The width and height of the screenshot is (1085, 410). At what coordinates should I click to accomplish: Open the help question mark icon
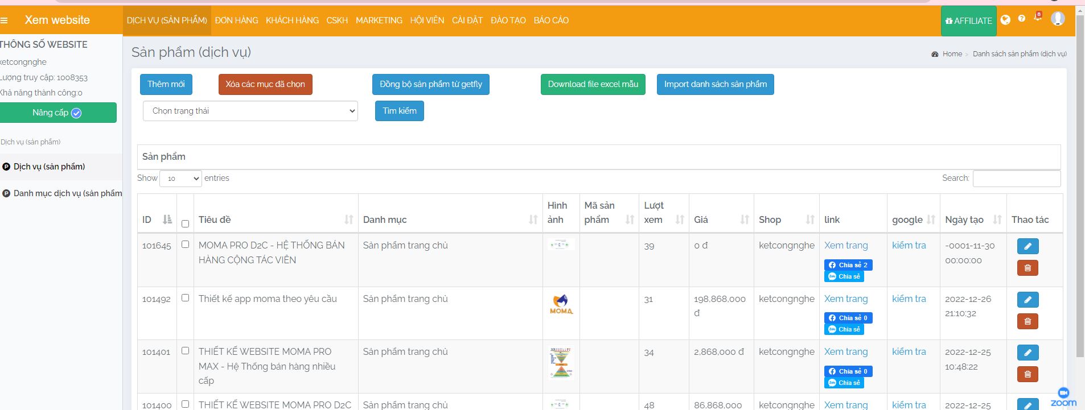point(1022,19)
